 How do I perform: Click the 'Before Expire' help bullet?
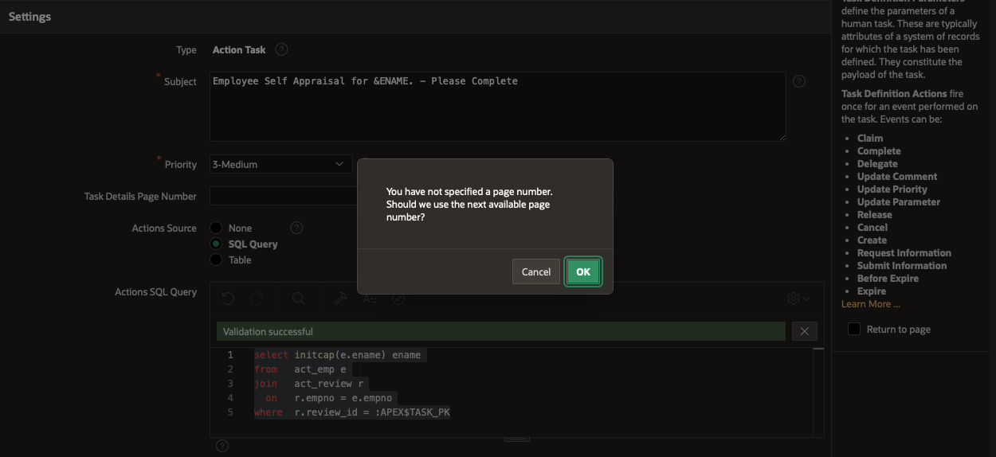point(888,279)
